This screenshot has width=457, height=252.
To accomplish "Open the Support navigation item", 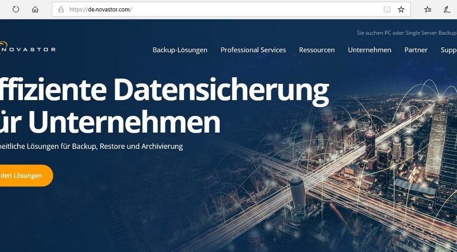I will [449, 50].
